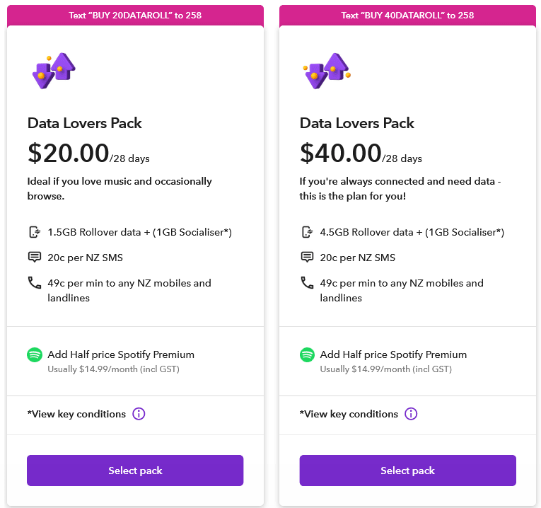The image size is (541, 508).
Task: Click SMS message icon in $40 pack
Action: [x=307, y=258]
